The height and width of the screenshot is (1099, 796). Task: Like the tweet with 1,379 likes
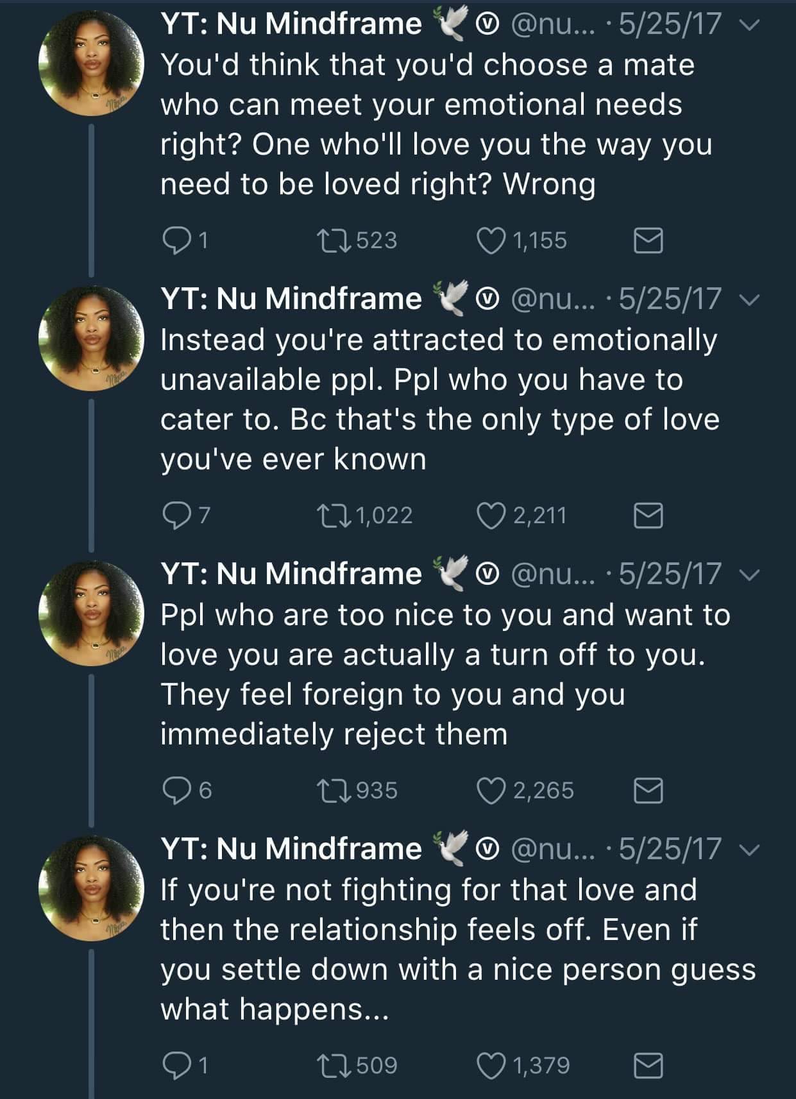(x=491, y=1066)
